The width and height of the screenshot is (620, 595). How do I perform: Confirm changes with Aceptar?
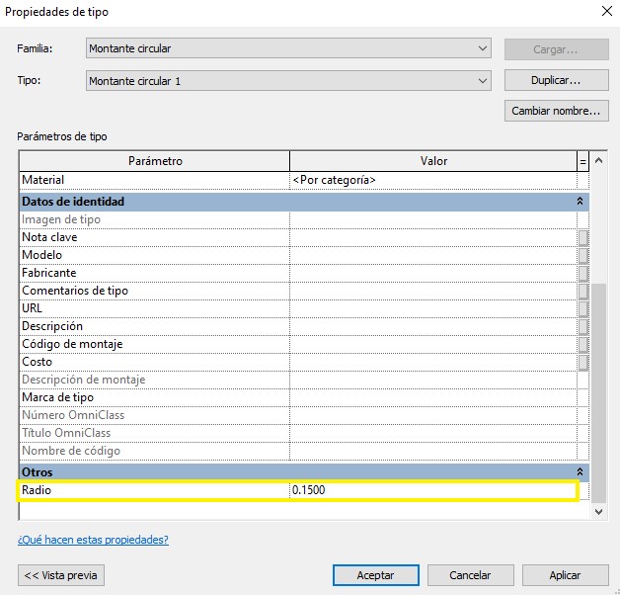click(375, 574)
